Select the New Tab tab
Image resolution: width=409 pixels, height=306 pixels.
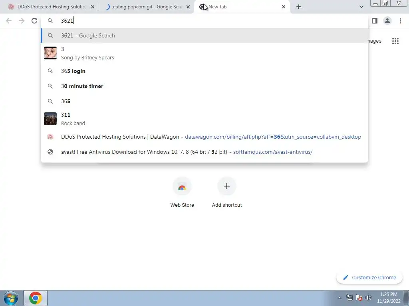click(241, 7)
